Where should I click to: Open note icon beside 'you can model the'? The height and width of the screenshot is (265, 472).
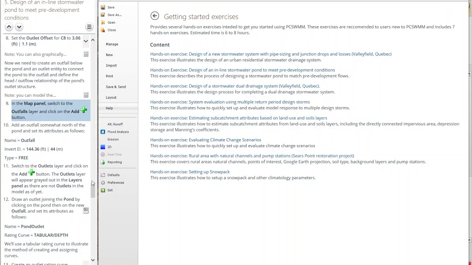86,95
